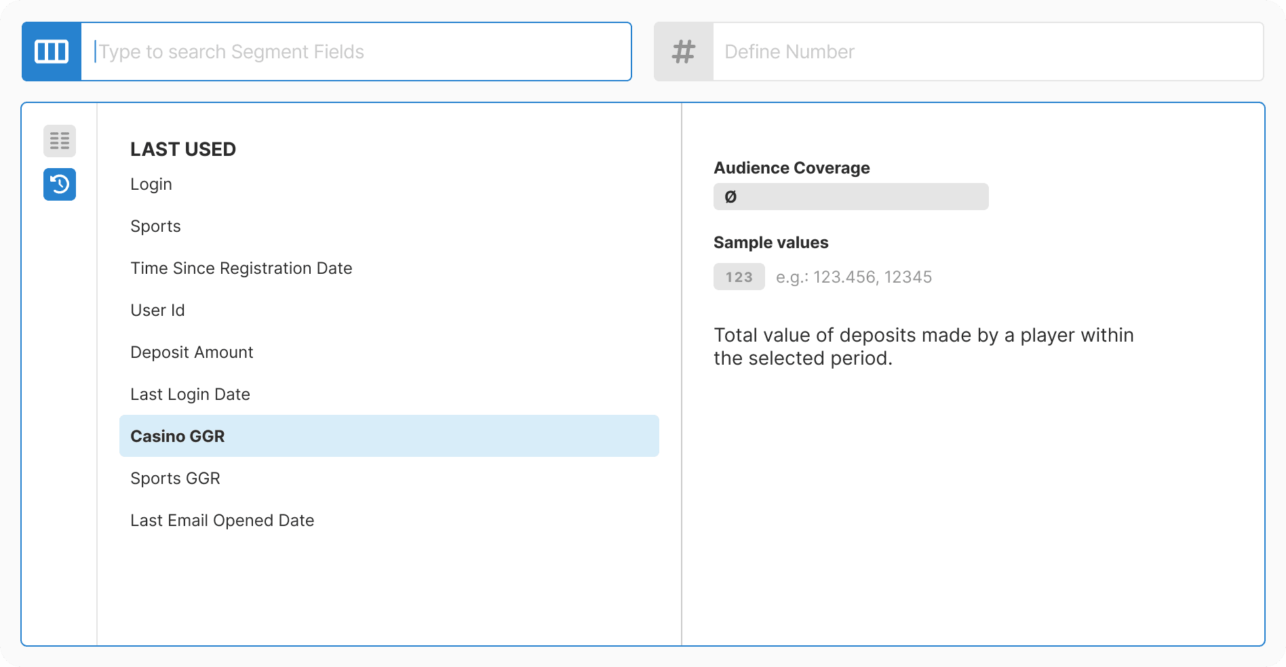
Task: Select the User Id field
Action: [x=157, y=310]
